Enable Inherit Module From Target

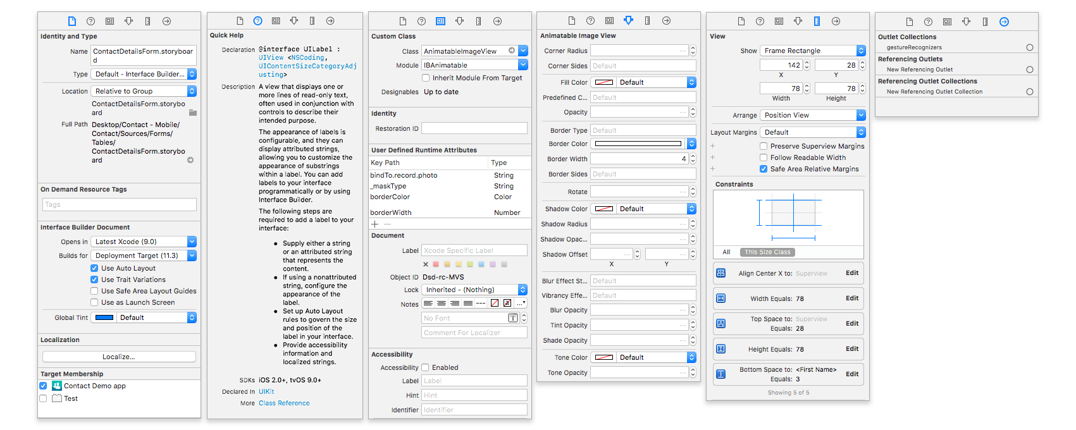pos(426,78)
